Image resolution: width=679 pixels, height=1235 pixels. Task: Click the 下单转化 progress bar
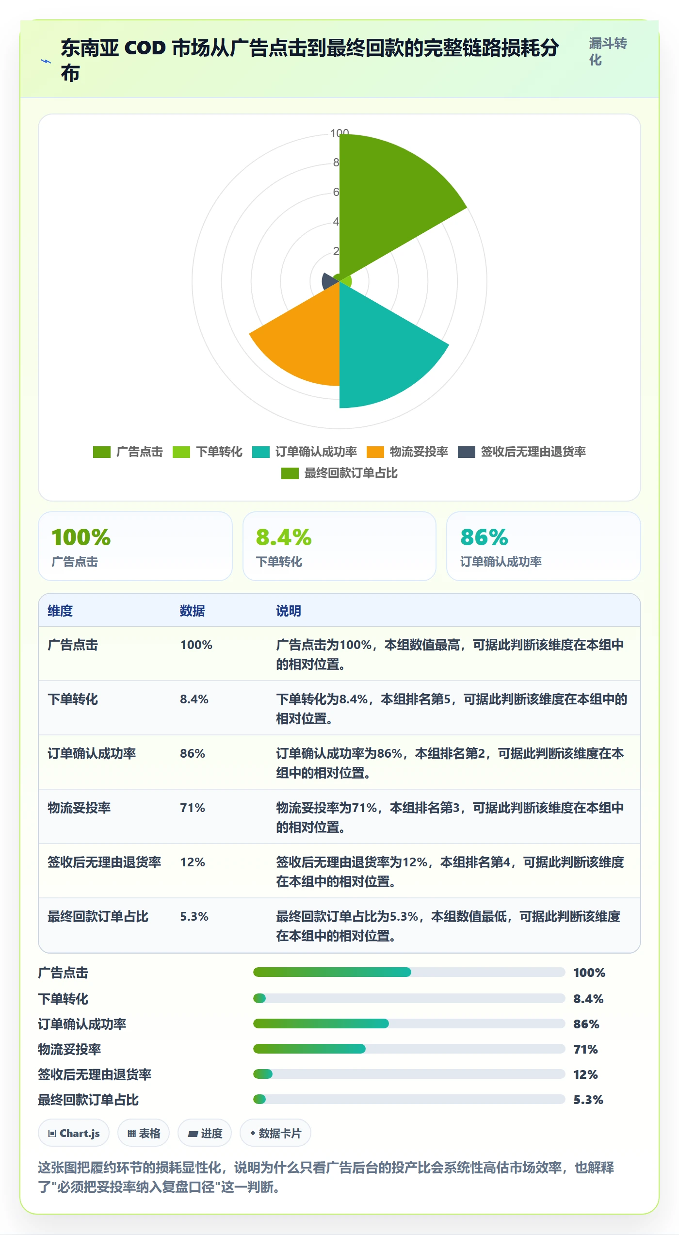(x=409, y=998)
